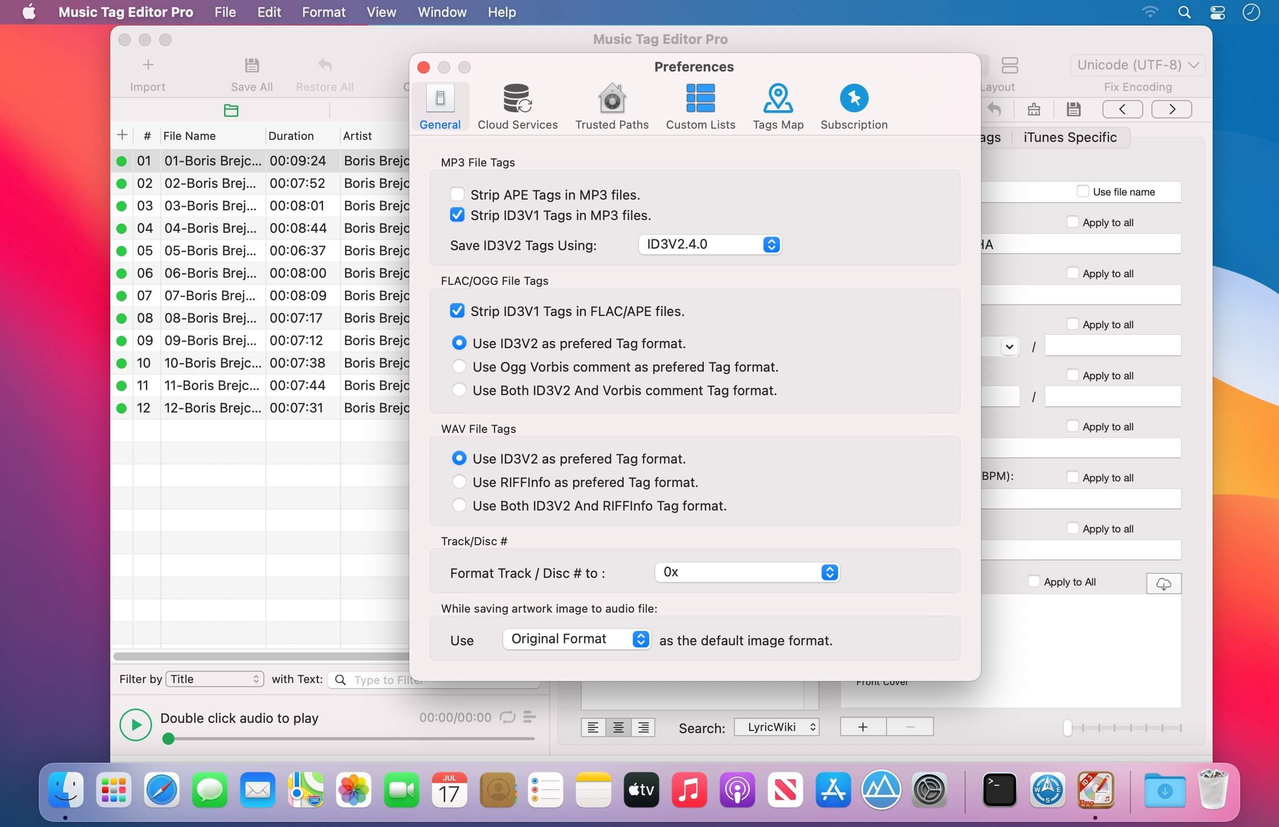Click the Layout toolbar icon

(x=1009, y=65)
